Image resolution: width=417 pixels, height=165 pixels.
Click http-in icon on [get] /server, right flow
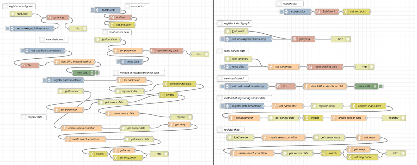230,138
